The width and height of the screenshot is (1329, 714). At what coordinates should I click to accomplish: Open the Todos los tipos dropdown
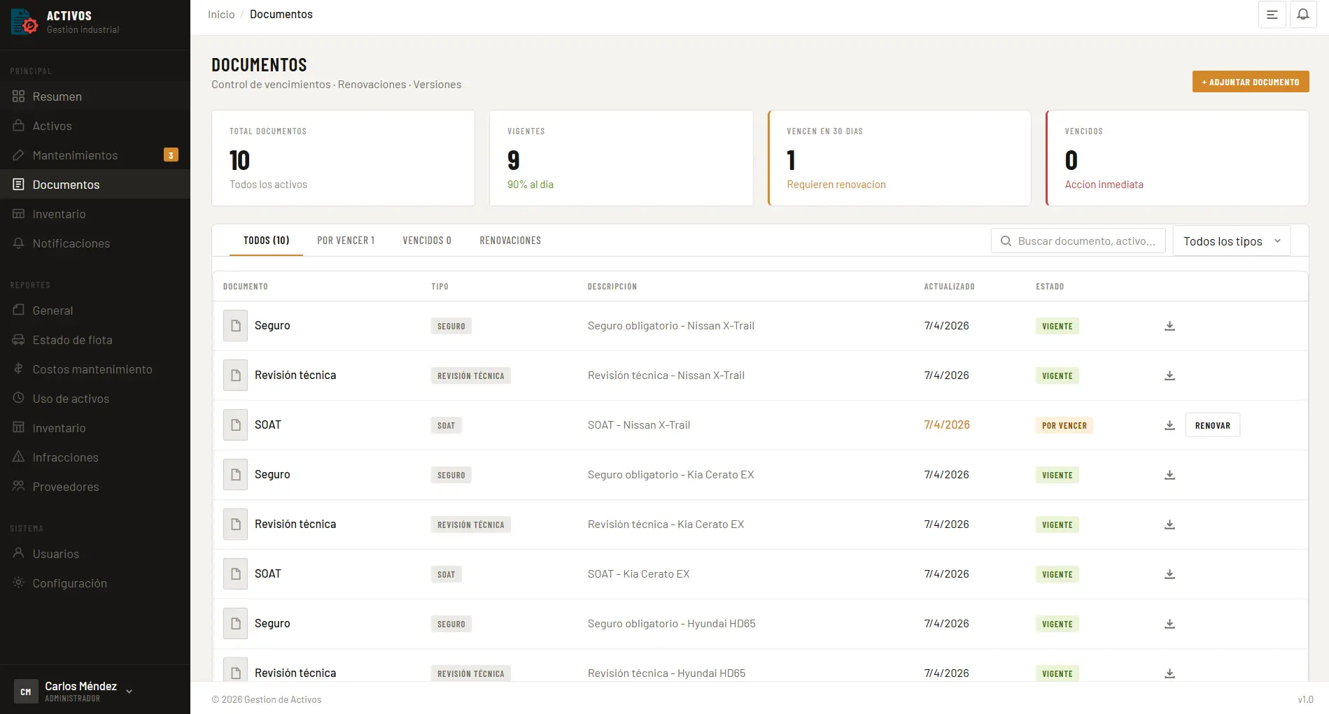click(1230, 241)
